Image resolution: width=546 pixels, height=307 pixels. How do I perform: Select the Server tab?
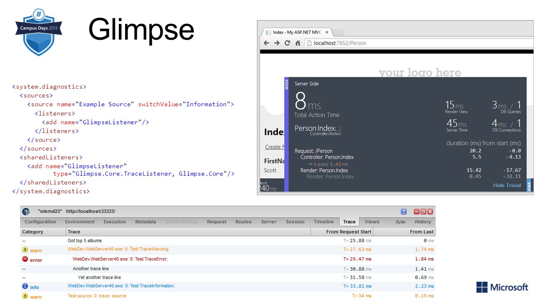269,222
